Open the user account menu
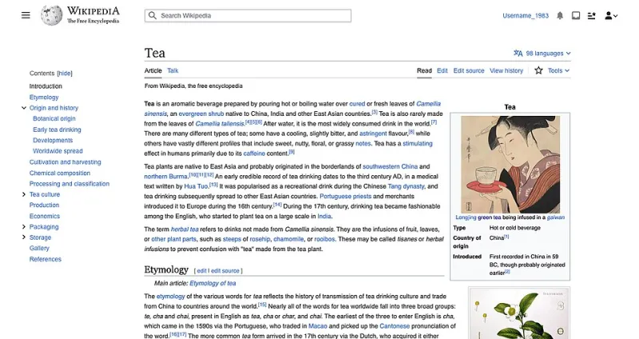Image resolution: width=639 pixels, height=339 pixels. tap(611, 15)
